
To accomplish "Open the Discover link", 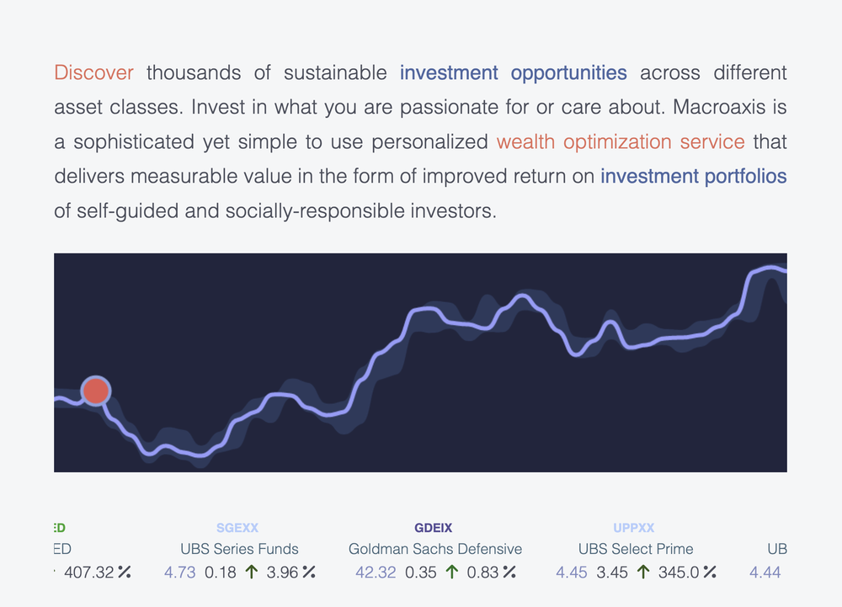I will coord(94,72).
